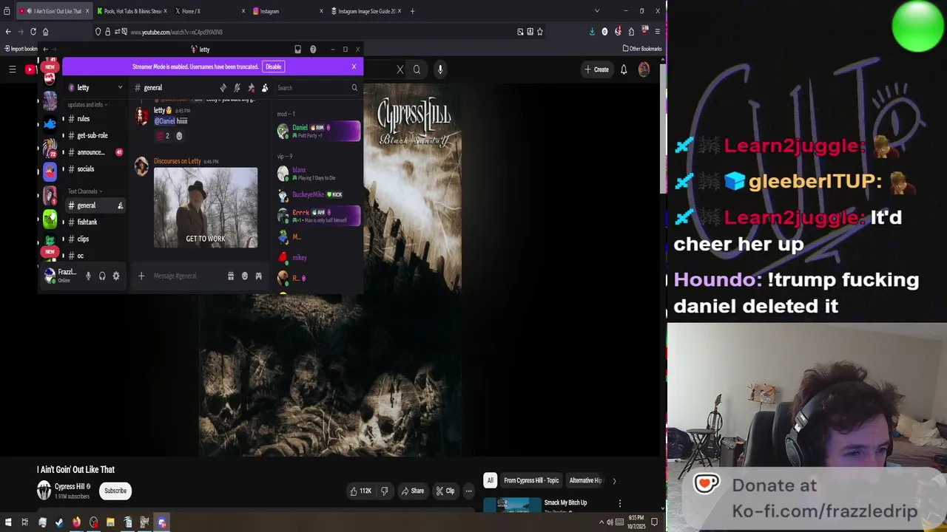947x532 pixels.
Task: Toggle the Discord member list icon
Action: (x=265, y=88)
